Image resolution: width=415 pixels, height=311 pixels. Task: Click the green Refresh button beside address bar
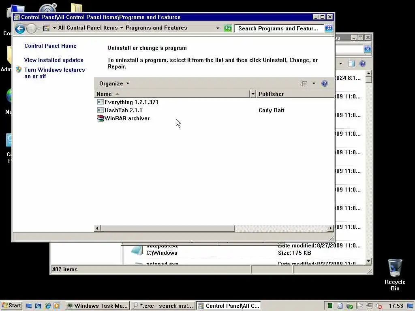pyautogui.click(x=228, y=28)
